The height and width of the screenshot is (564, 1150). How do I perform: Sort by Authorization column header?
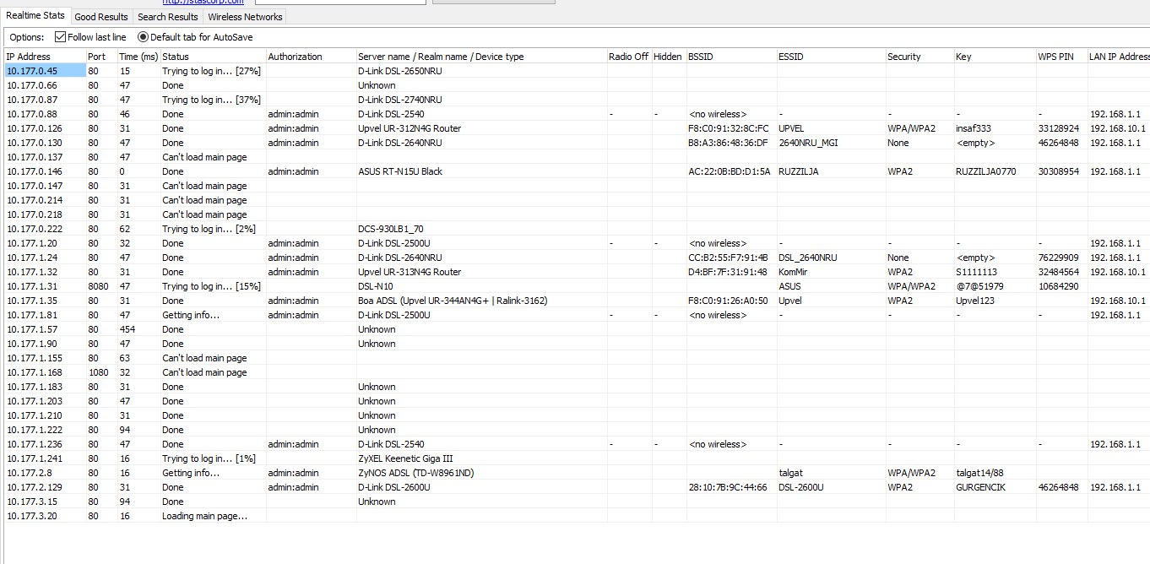coord(311,57)
